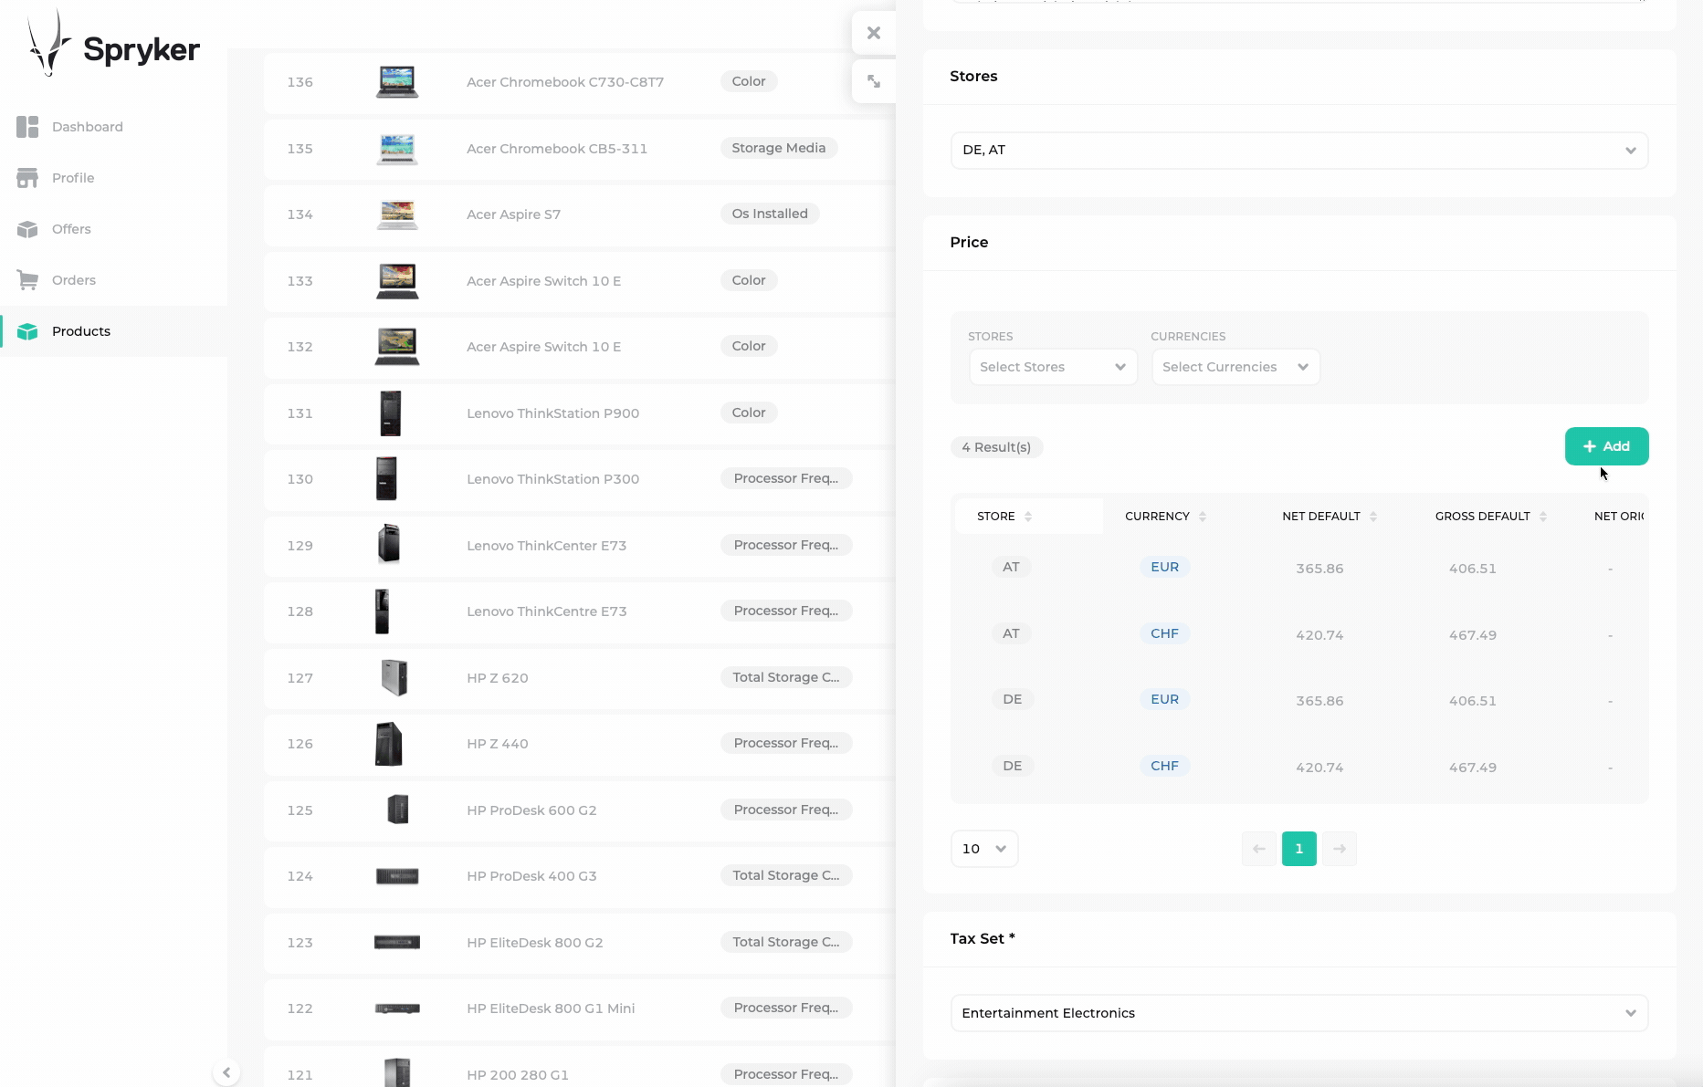The width and height of the screenshot is (1703, 1087).
Task: Sort by GROSS DEFAULT column arrows
Action: coord(1543,517)
